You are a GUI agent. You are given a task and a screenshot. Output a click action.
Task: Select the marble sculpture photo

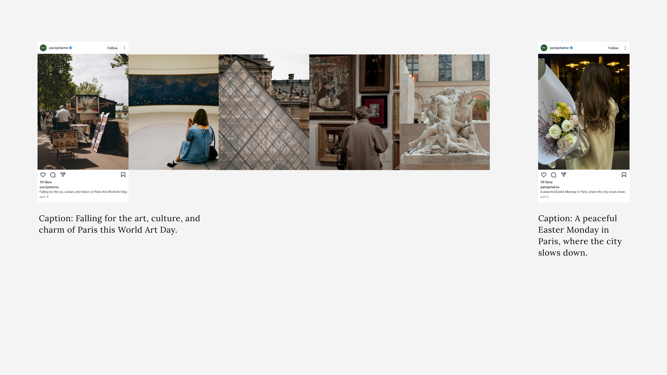click(x=445, y=112)
